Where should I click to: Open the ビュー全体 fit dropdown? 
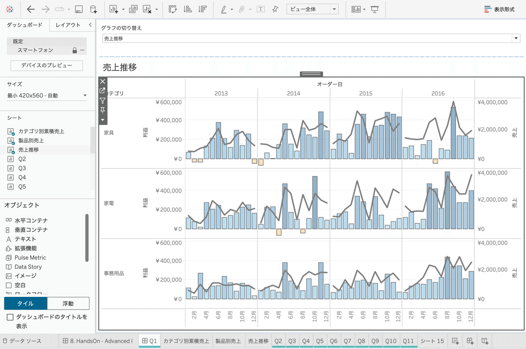[x=335, y=9]
